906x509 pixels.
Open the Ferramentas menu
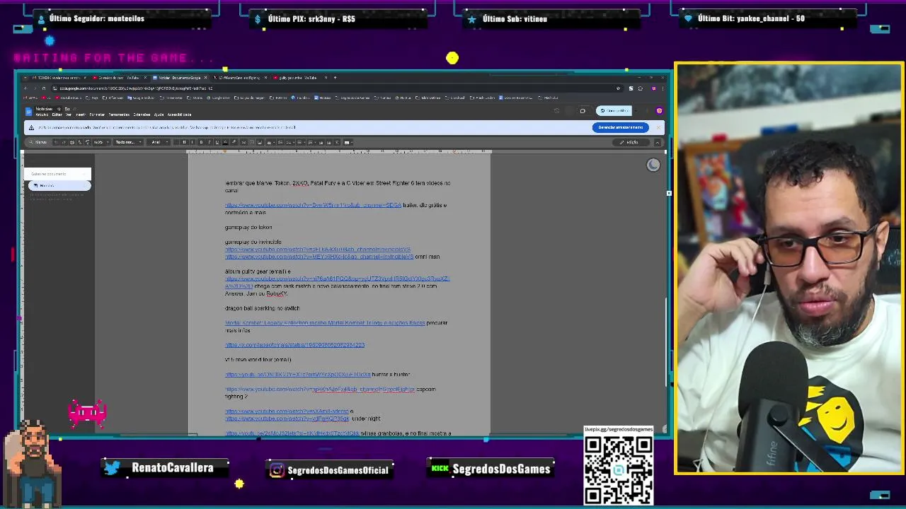(x=119, y=115)
